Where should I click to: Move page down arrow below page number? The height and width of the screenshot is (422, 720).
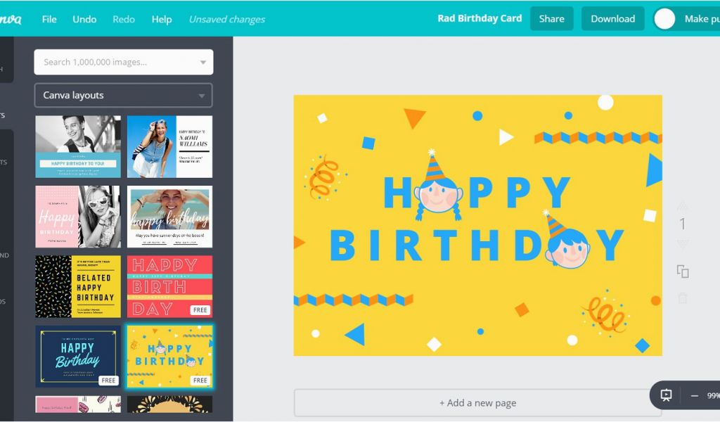[x=683, y=243]
